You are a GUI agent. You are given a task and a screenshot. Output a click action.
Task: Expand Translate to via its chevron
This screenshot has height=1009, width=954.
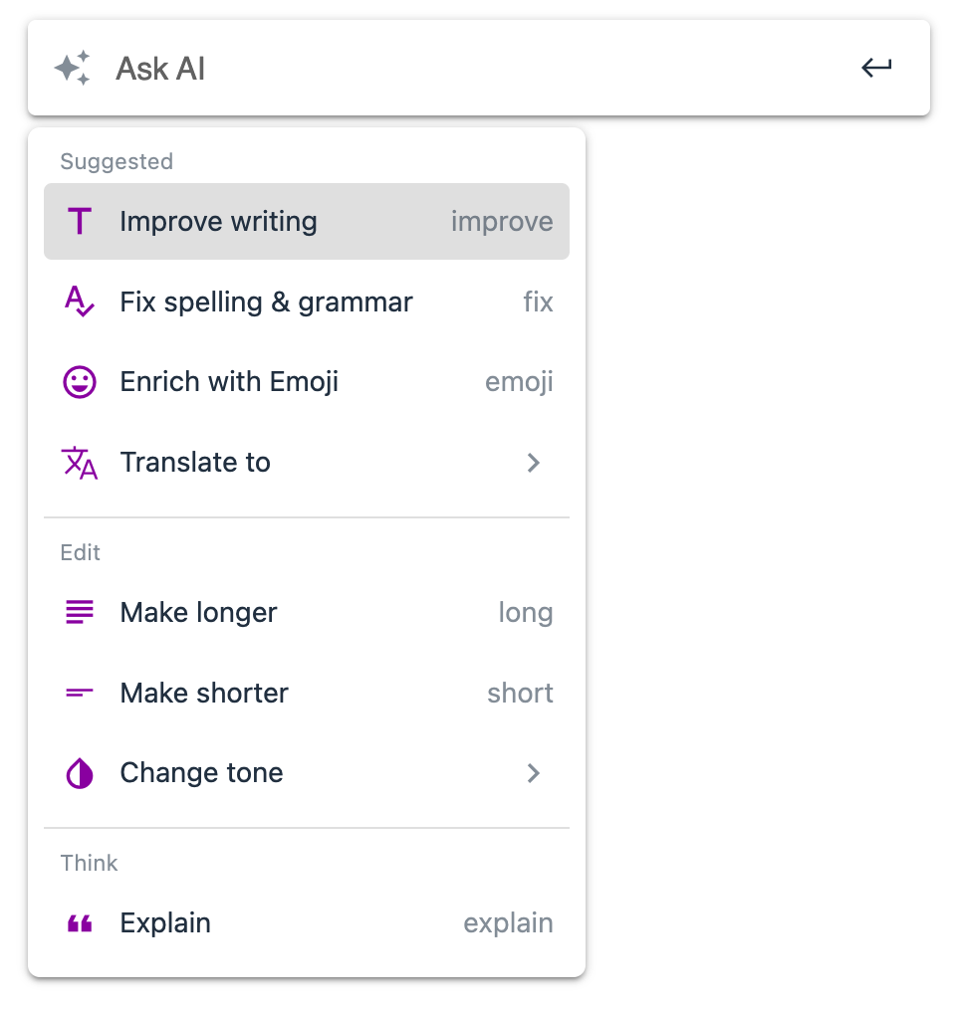tap(534, 463)
